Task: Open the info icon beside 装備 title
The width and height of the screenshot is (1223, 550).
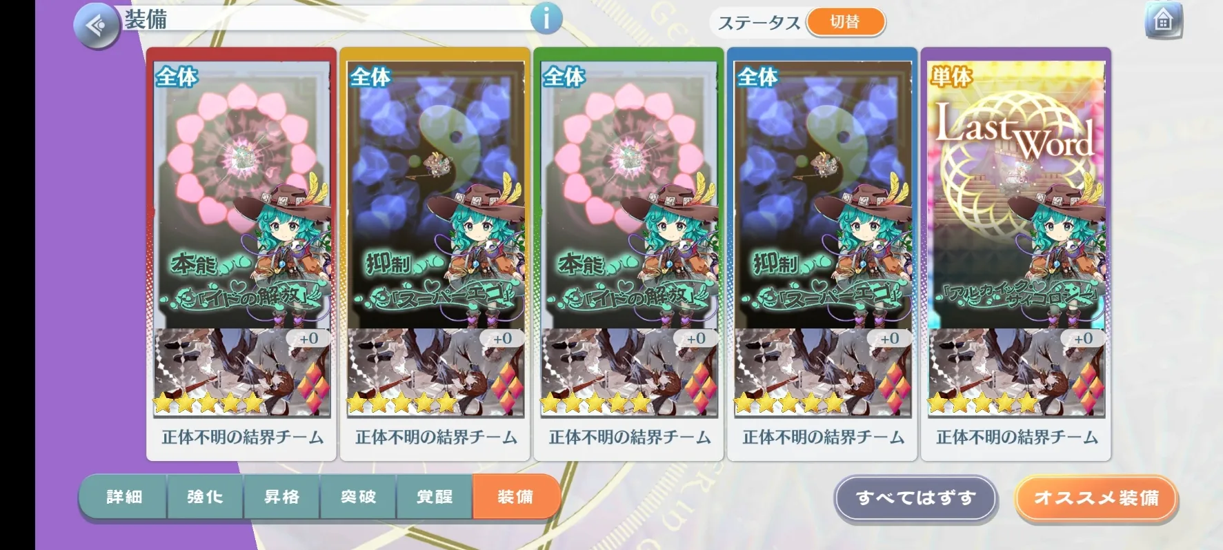Action: point(546,18)
